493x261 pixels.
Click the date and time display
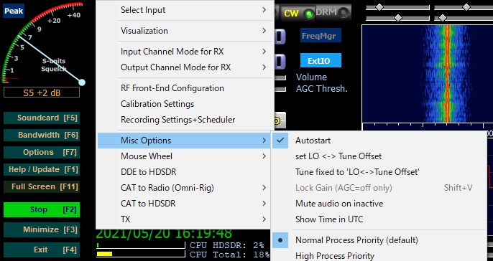click(x=164, y=233)
